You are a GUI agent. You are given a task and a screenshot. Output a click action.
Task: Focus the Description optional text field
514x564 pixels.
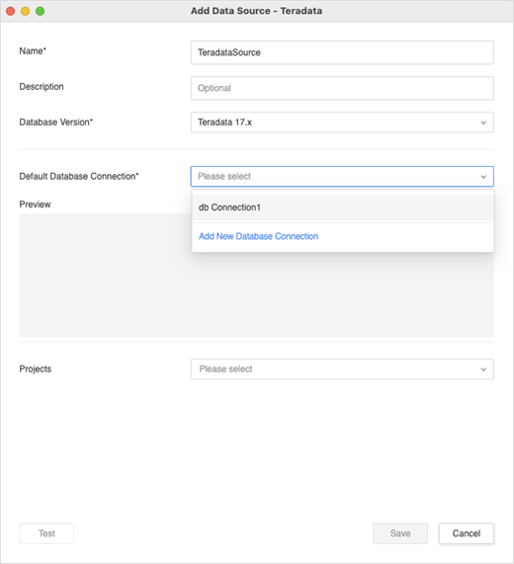342,88
